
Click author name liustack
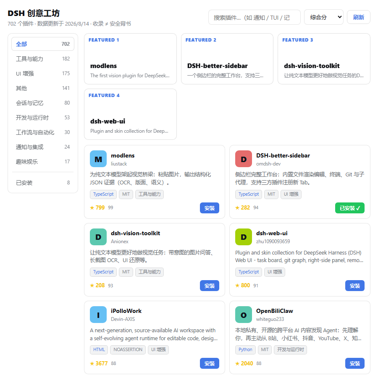(x=119, y=164)
